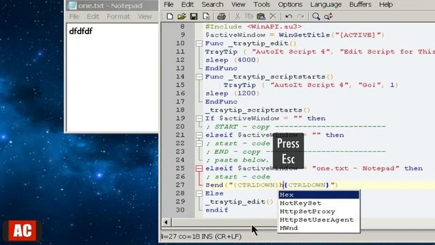Viewport: 435px width, 245px height.
Task: Collapse red fold marker at line 25
Action: [x=199, y=168]
